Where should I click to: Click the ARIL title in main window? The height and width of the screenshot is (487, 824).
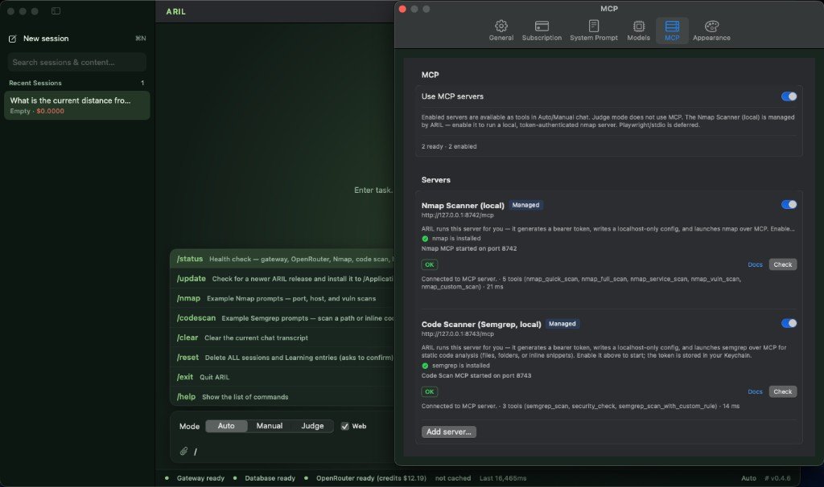coord(175,11)
